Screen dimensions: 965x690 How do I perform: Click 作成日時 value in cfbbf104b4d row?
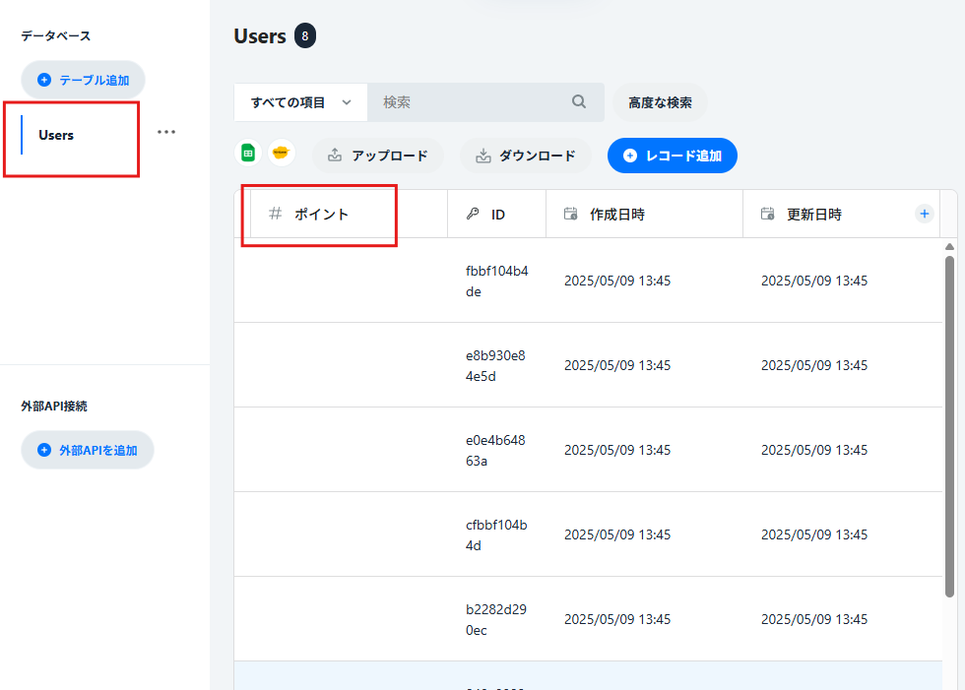[617, 535]
